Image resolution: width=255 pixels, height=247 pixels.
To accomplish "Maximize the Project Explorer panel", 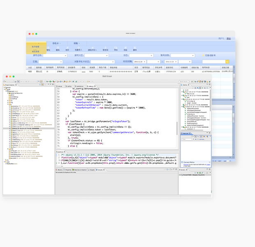I will pos(53,84).
